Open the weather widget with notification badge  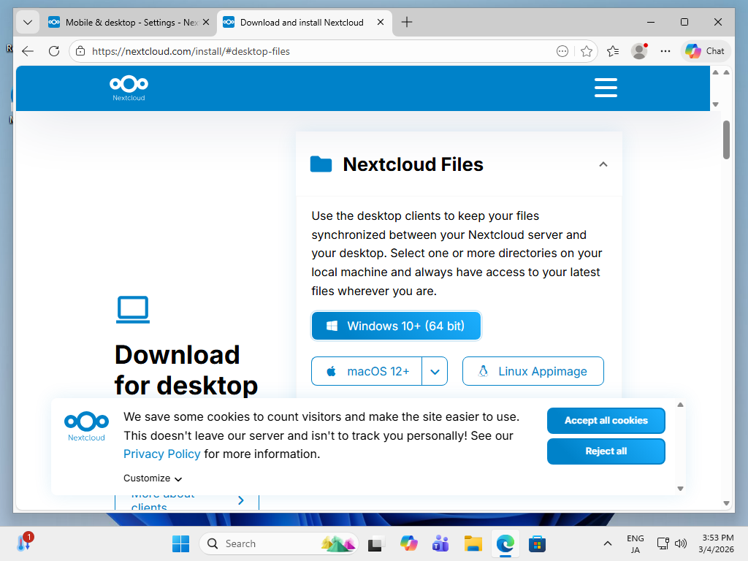point(24,542)
